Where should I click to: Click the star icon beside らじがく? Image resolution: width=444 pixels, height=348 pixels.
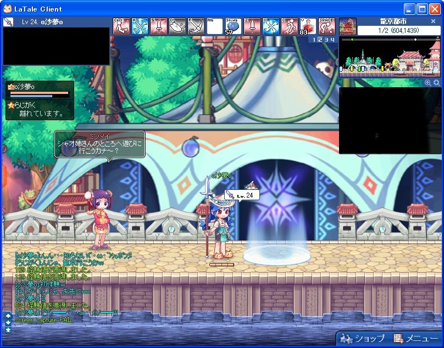11,105
